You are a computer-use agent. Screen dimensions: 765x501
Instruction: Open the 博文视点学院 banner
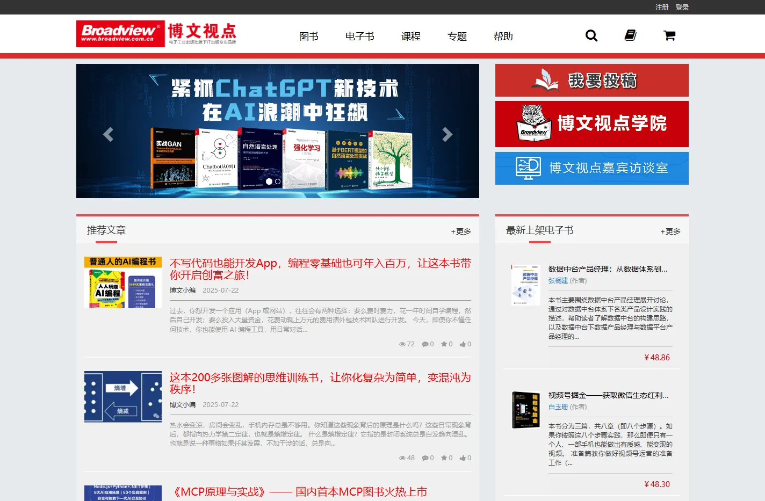[592, 124]
